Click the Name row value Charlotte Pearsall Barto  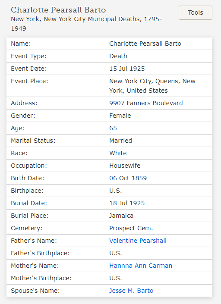(x=145, y=44)
